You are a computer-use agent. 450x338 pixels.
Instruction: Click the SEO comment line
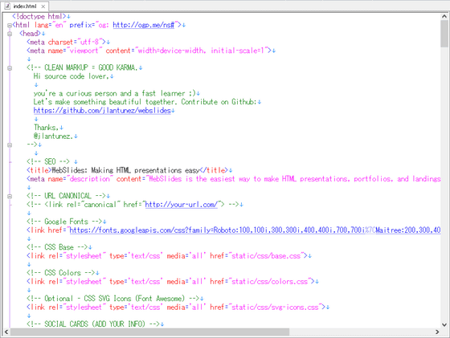[x=48, y=161]
